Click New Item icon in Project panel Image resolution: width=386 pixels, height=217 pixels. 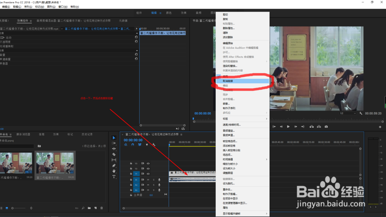(95, 208)
